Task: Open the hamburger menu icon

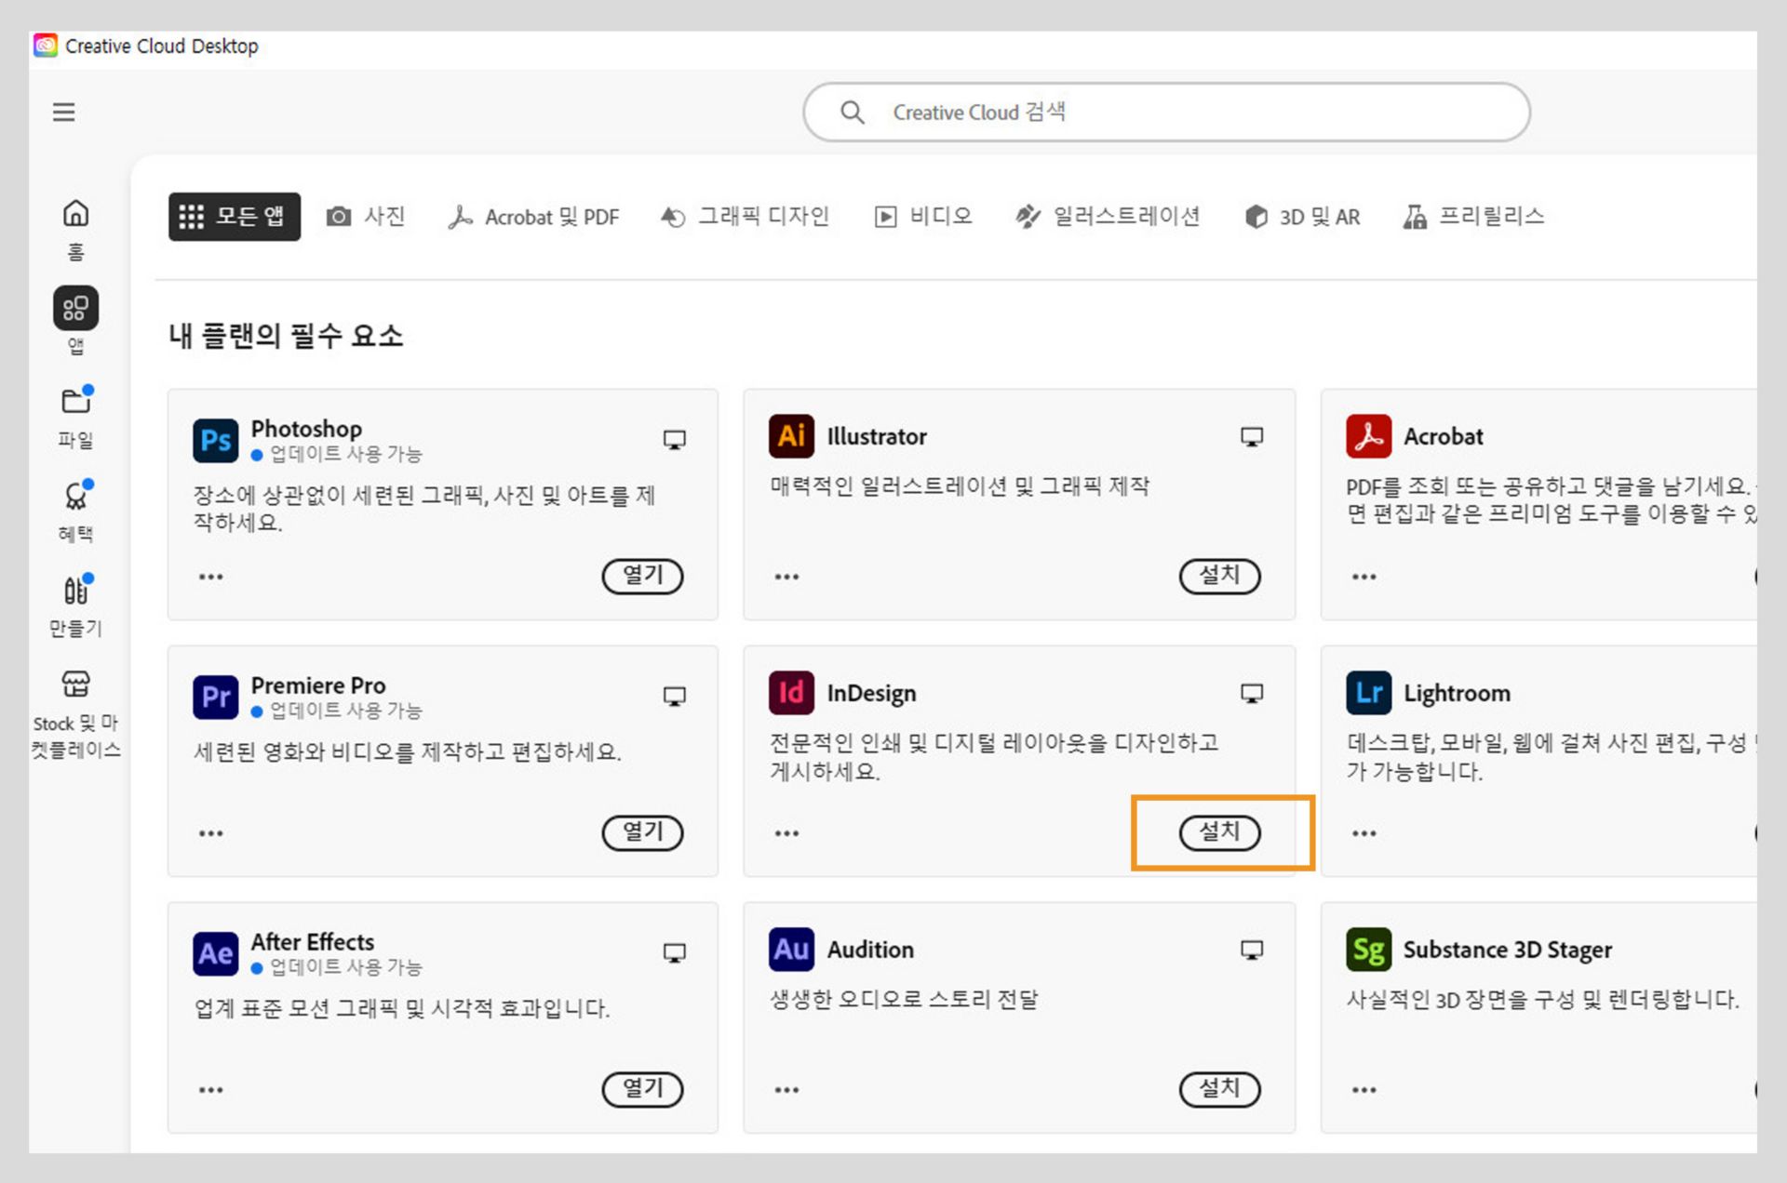Action: click(63, 113)
